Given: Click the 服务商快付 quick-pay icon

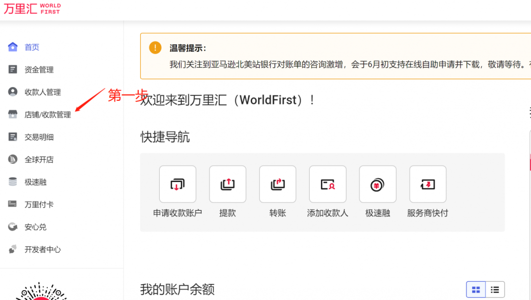Looking at the screenshot, I should tap(428, 184).
